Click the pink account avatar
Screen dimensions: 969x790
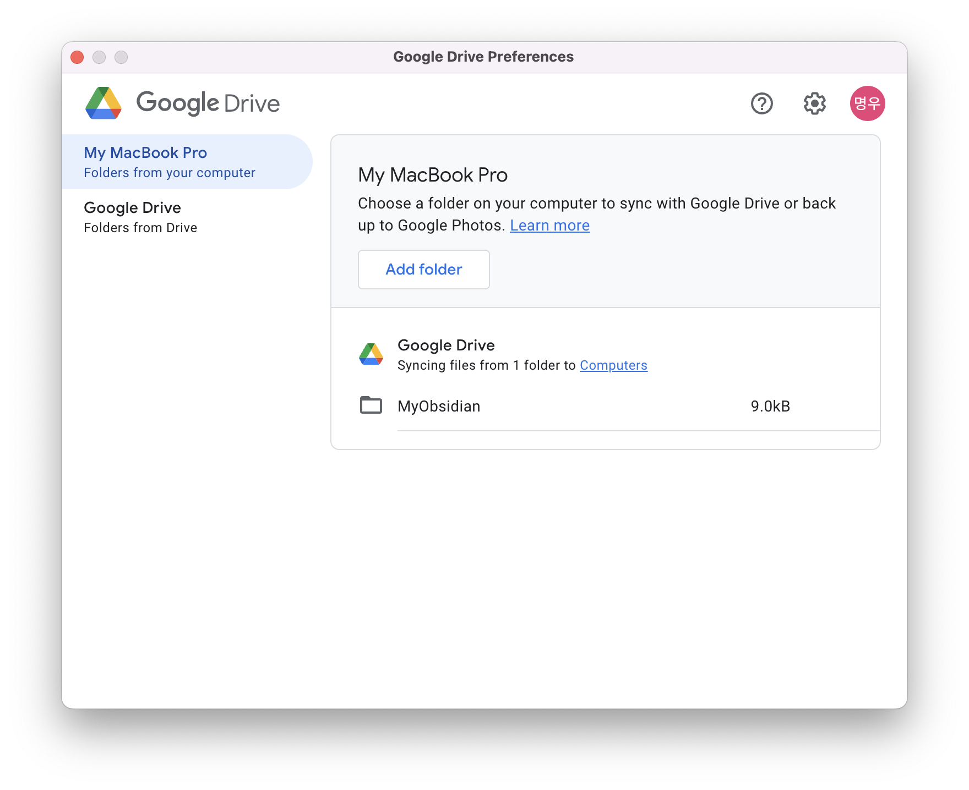(x=867, y=103)
